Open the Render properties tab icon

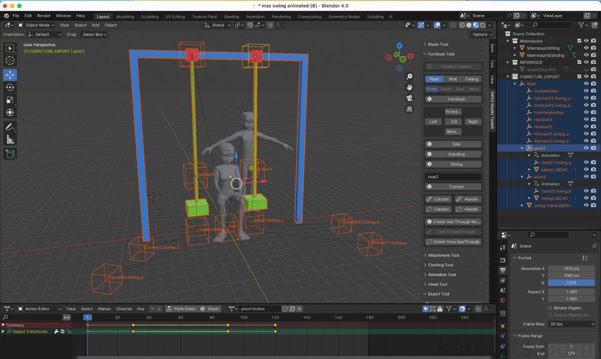(x=503, y=260)
